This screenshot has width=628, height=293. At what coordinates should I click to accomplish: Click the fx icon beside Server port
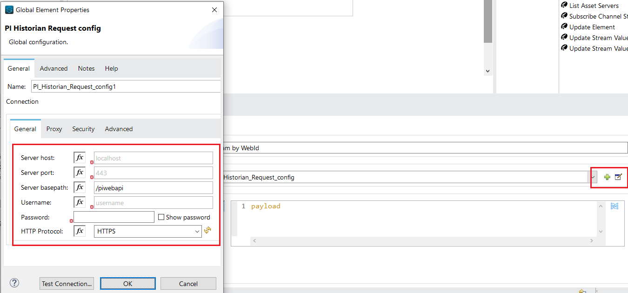(79, 172)
